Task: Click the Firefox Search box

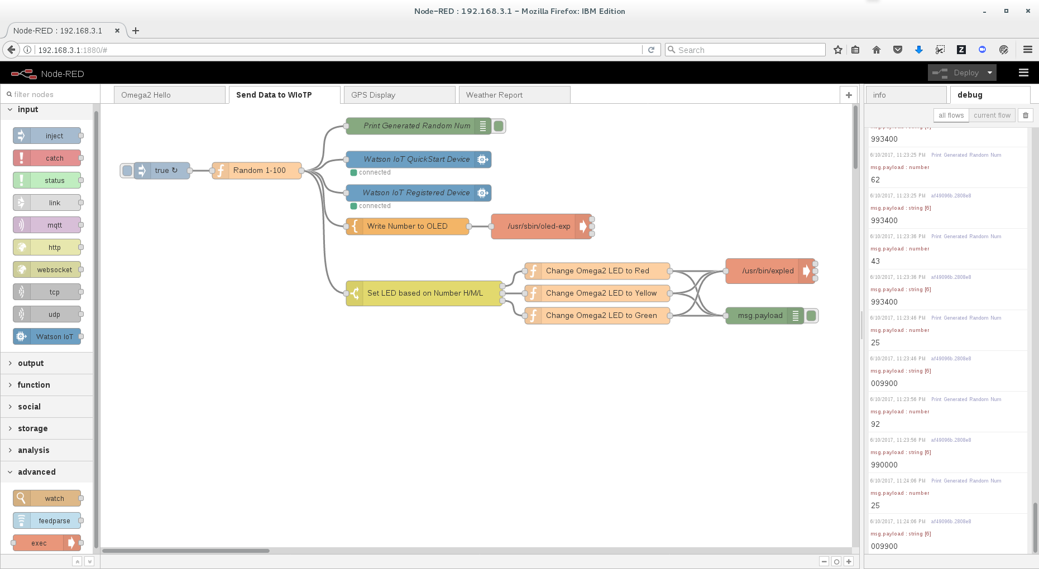Action: click(x=745, y=50)
